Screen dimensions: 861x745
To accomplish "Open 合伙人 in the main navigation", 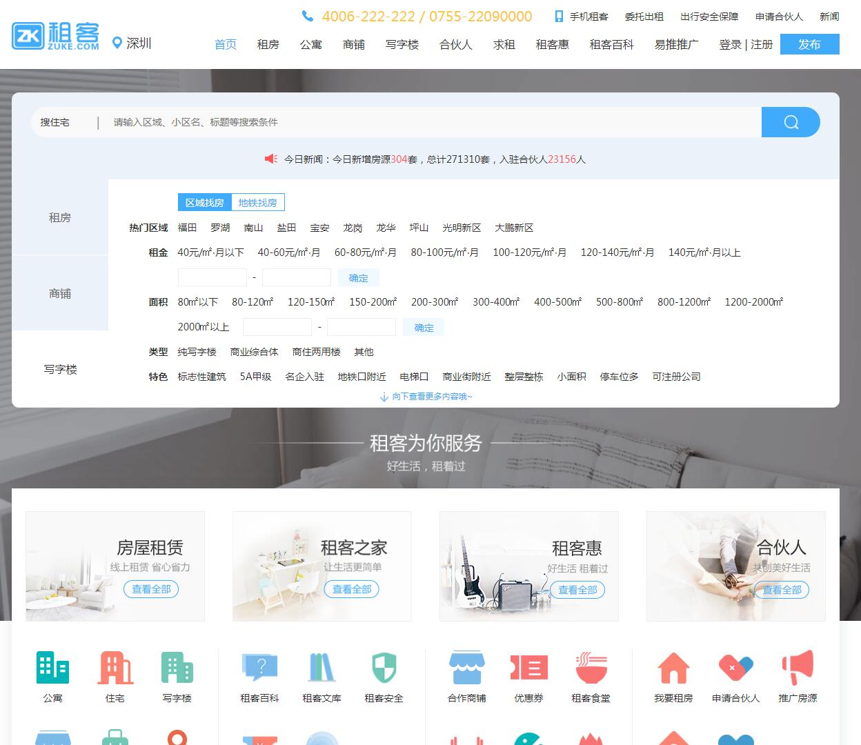I will (456, 44).
